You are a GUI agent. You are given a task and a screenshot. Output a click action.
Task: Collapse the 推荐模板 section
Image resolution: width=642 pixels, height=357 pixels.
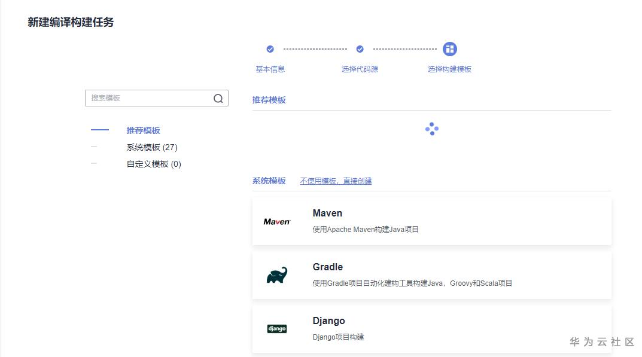point(99,130)
